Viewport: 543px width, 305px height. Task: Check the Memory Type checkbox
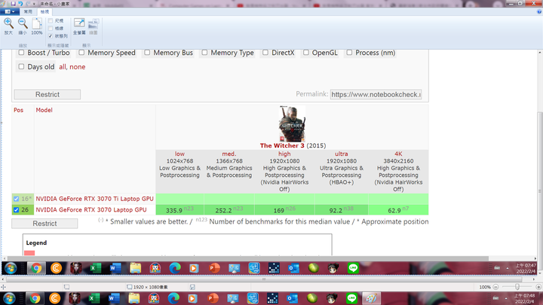tap(204, 53)
